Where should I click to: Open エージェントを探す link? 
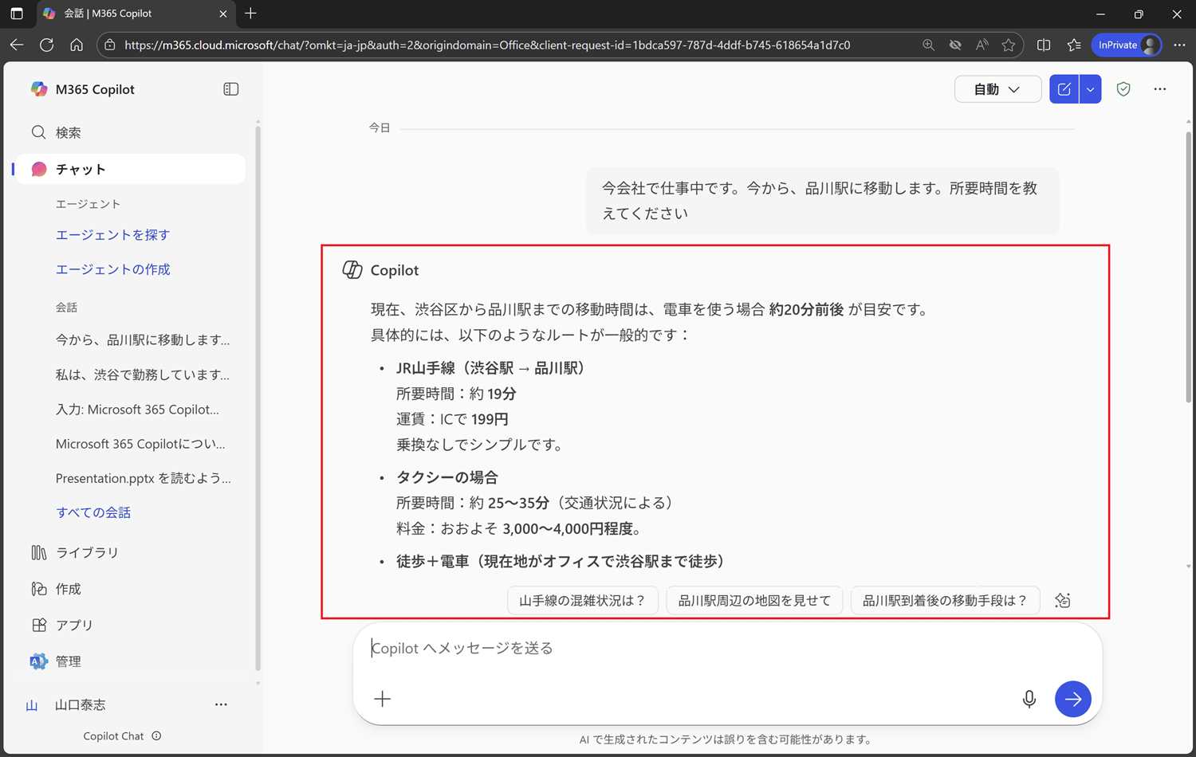[x=112, y=234]
